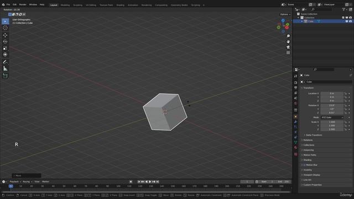The height and width of the screenshot is (199, 354).
Task: Select the Transform tool
Action: point(5,55)
